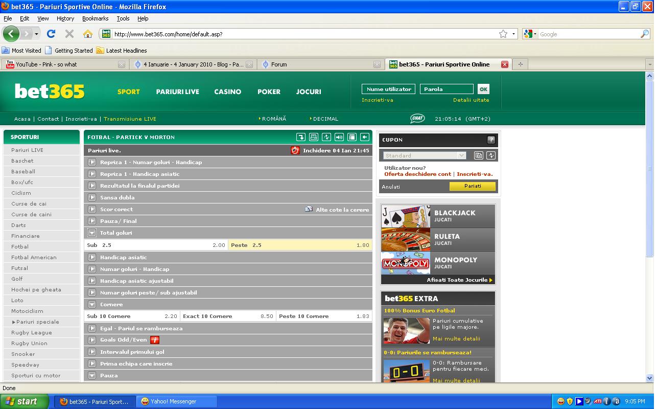
Task: Click Snooker in the sports list
Action: click(24, 354)
